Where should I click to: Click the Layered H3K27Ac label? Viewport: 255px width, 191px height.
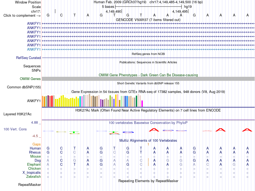click(x=17, y=114)
